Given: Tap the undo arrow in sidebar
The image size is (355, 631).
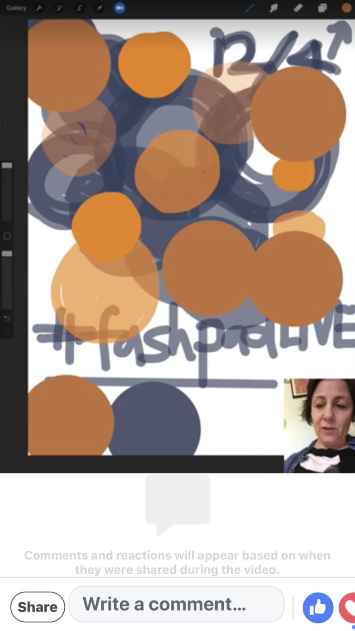Looking at the screenshot, I should (7, 319).
